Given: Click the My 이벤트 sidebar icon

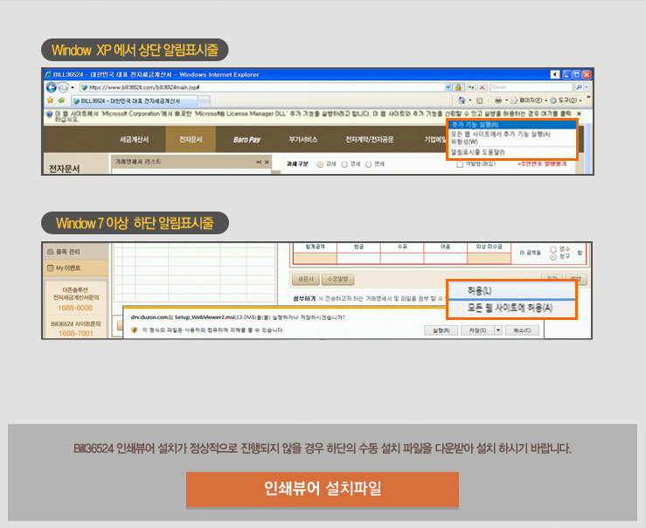Looking at the screenshot, I should tap(50, 267).
